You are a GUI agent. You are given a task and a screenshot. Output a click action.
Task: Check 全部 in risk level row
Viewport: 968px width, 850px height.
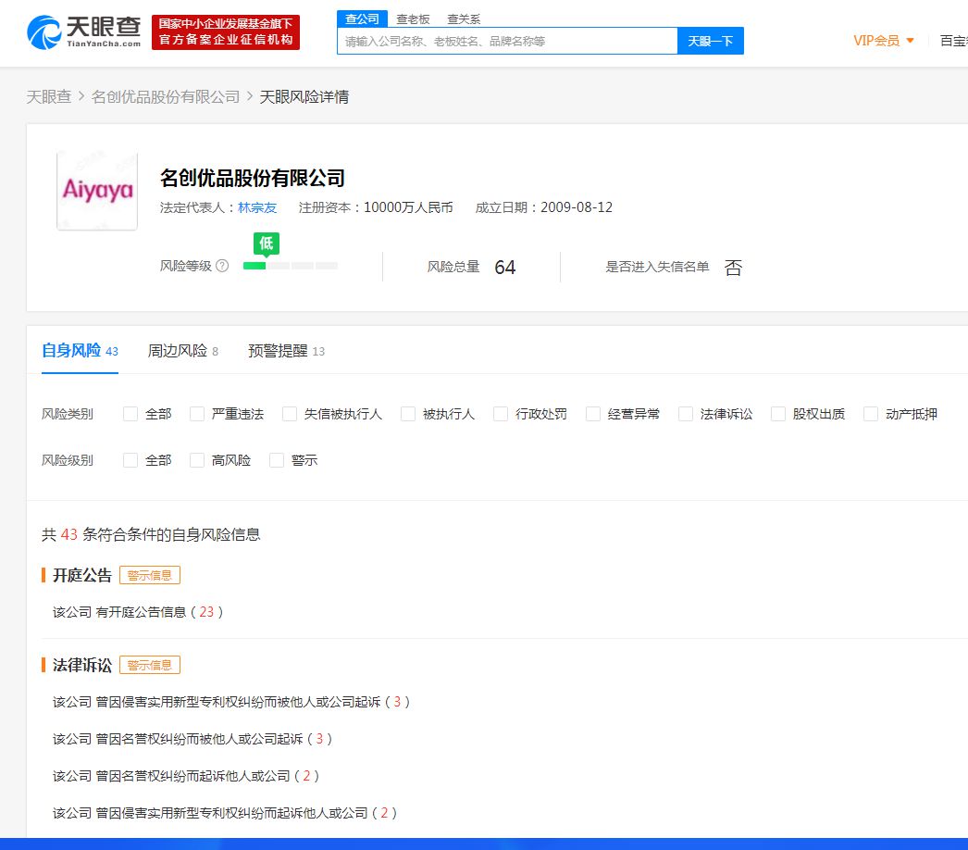130,460
